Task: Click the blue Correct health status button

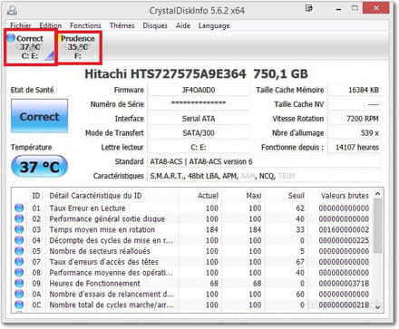Action: click(x=40, y=116)
